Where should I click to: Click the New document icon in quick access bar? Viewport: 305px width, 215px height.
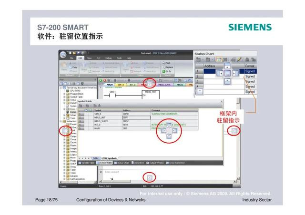tap(70, 53)
